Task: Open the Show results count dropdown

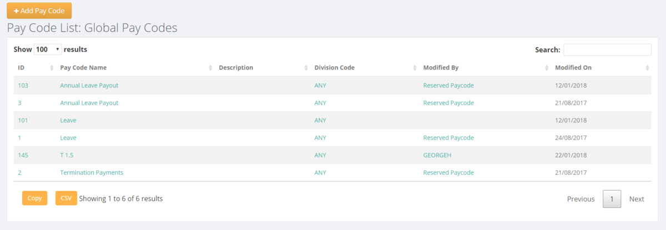Action: coord(48,49)
